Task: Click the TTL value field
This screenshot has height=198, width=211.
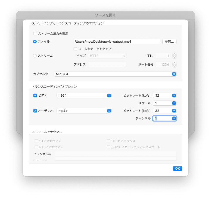Action: pyautogui.click(x=163, y=56)
